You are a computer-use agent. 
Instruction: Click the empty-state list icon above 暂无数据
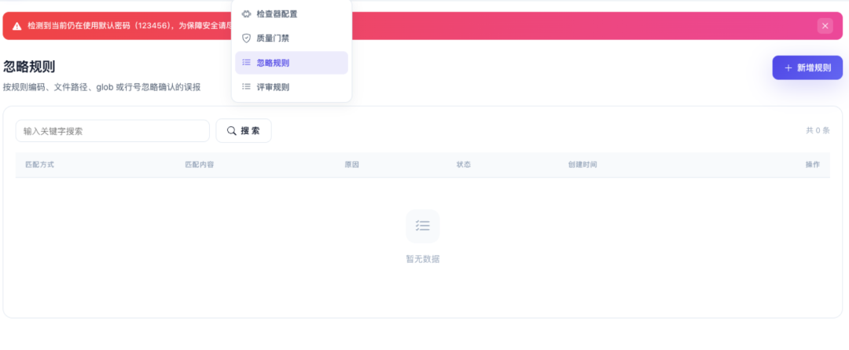pyautogui.click(x=423, y=226)
